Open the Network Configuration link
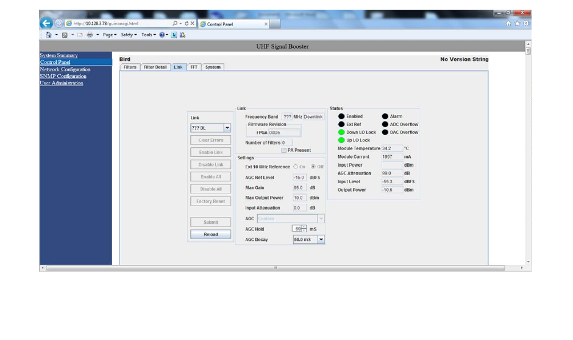This screenshot has height=340, width=573. click(65, 69)
